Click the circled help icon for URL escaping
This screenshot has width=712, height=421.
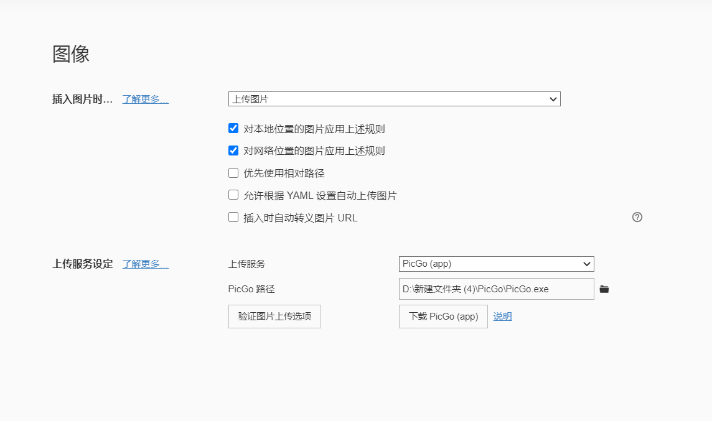tap(637, 217)
